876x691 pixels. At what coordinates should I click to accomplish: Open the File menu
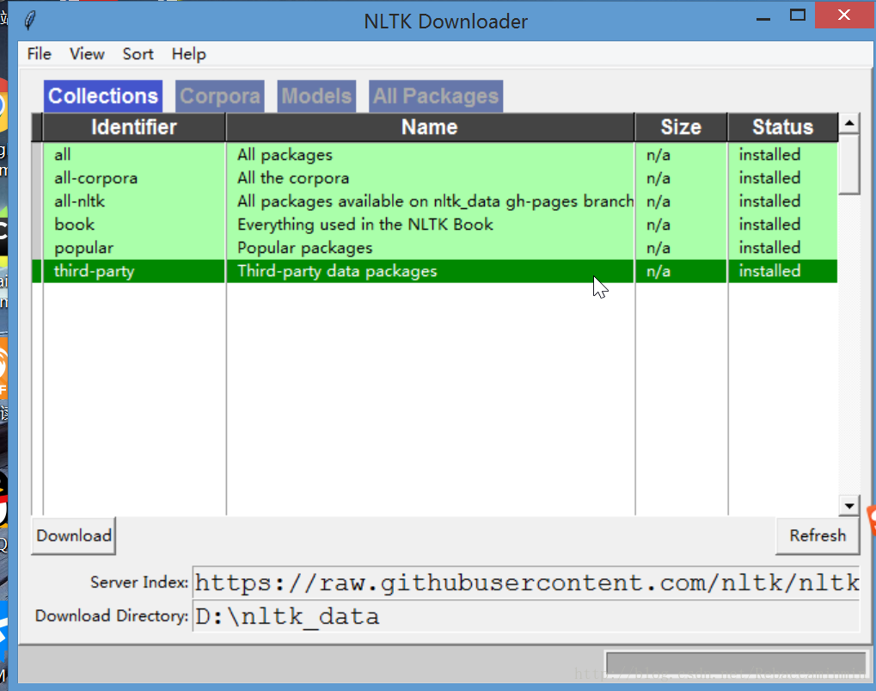39,54
